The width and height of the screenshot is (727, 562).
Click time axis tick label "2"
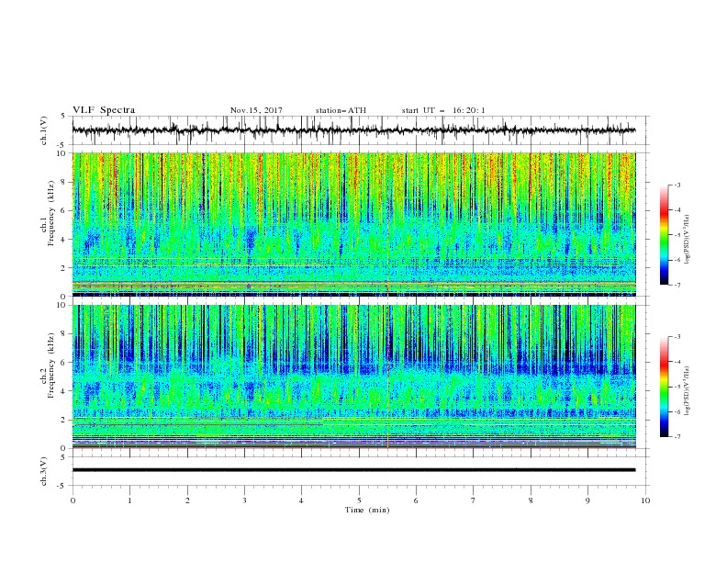coord(187,500)
